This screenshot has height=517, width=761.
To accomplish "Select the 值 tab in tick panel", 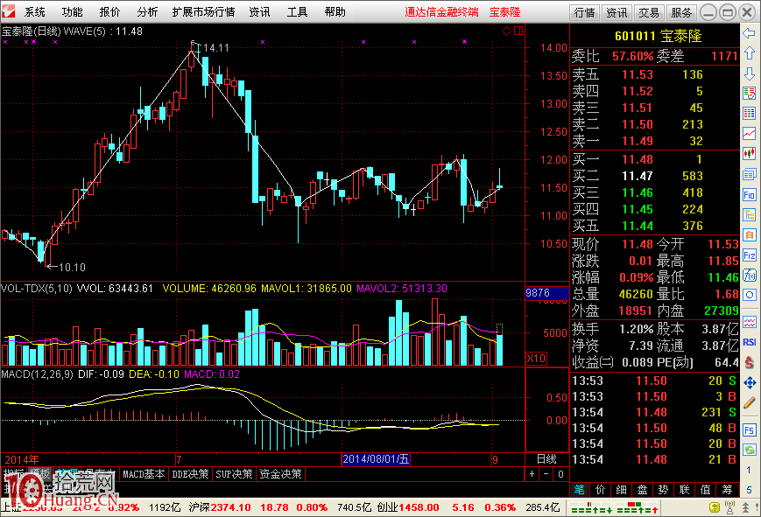I will [x=706, y=489].
